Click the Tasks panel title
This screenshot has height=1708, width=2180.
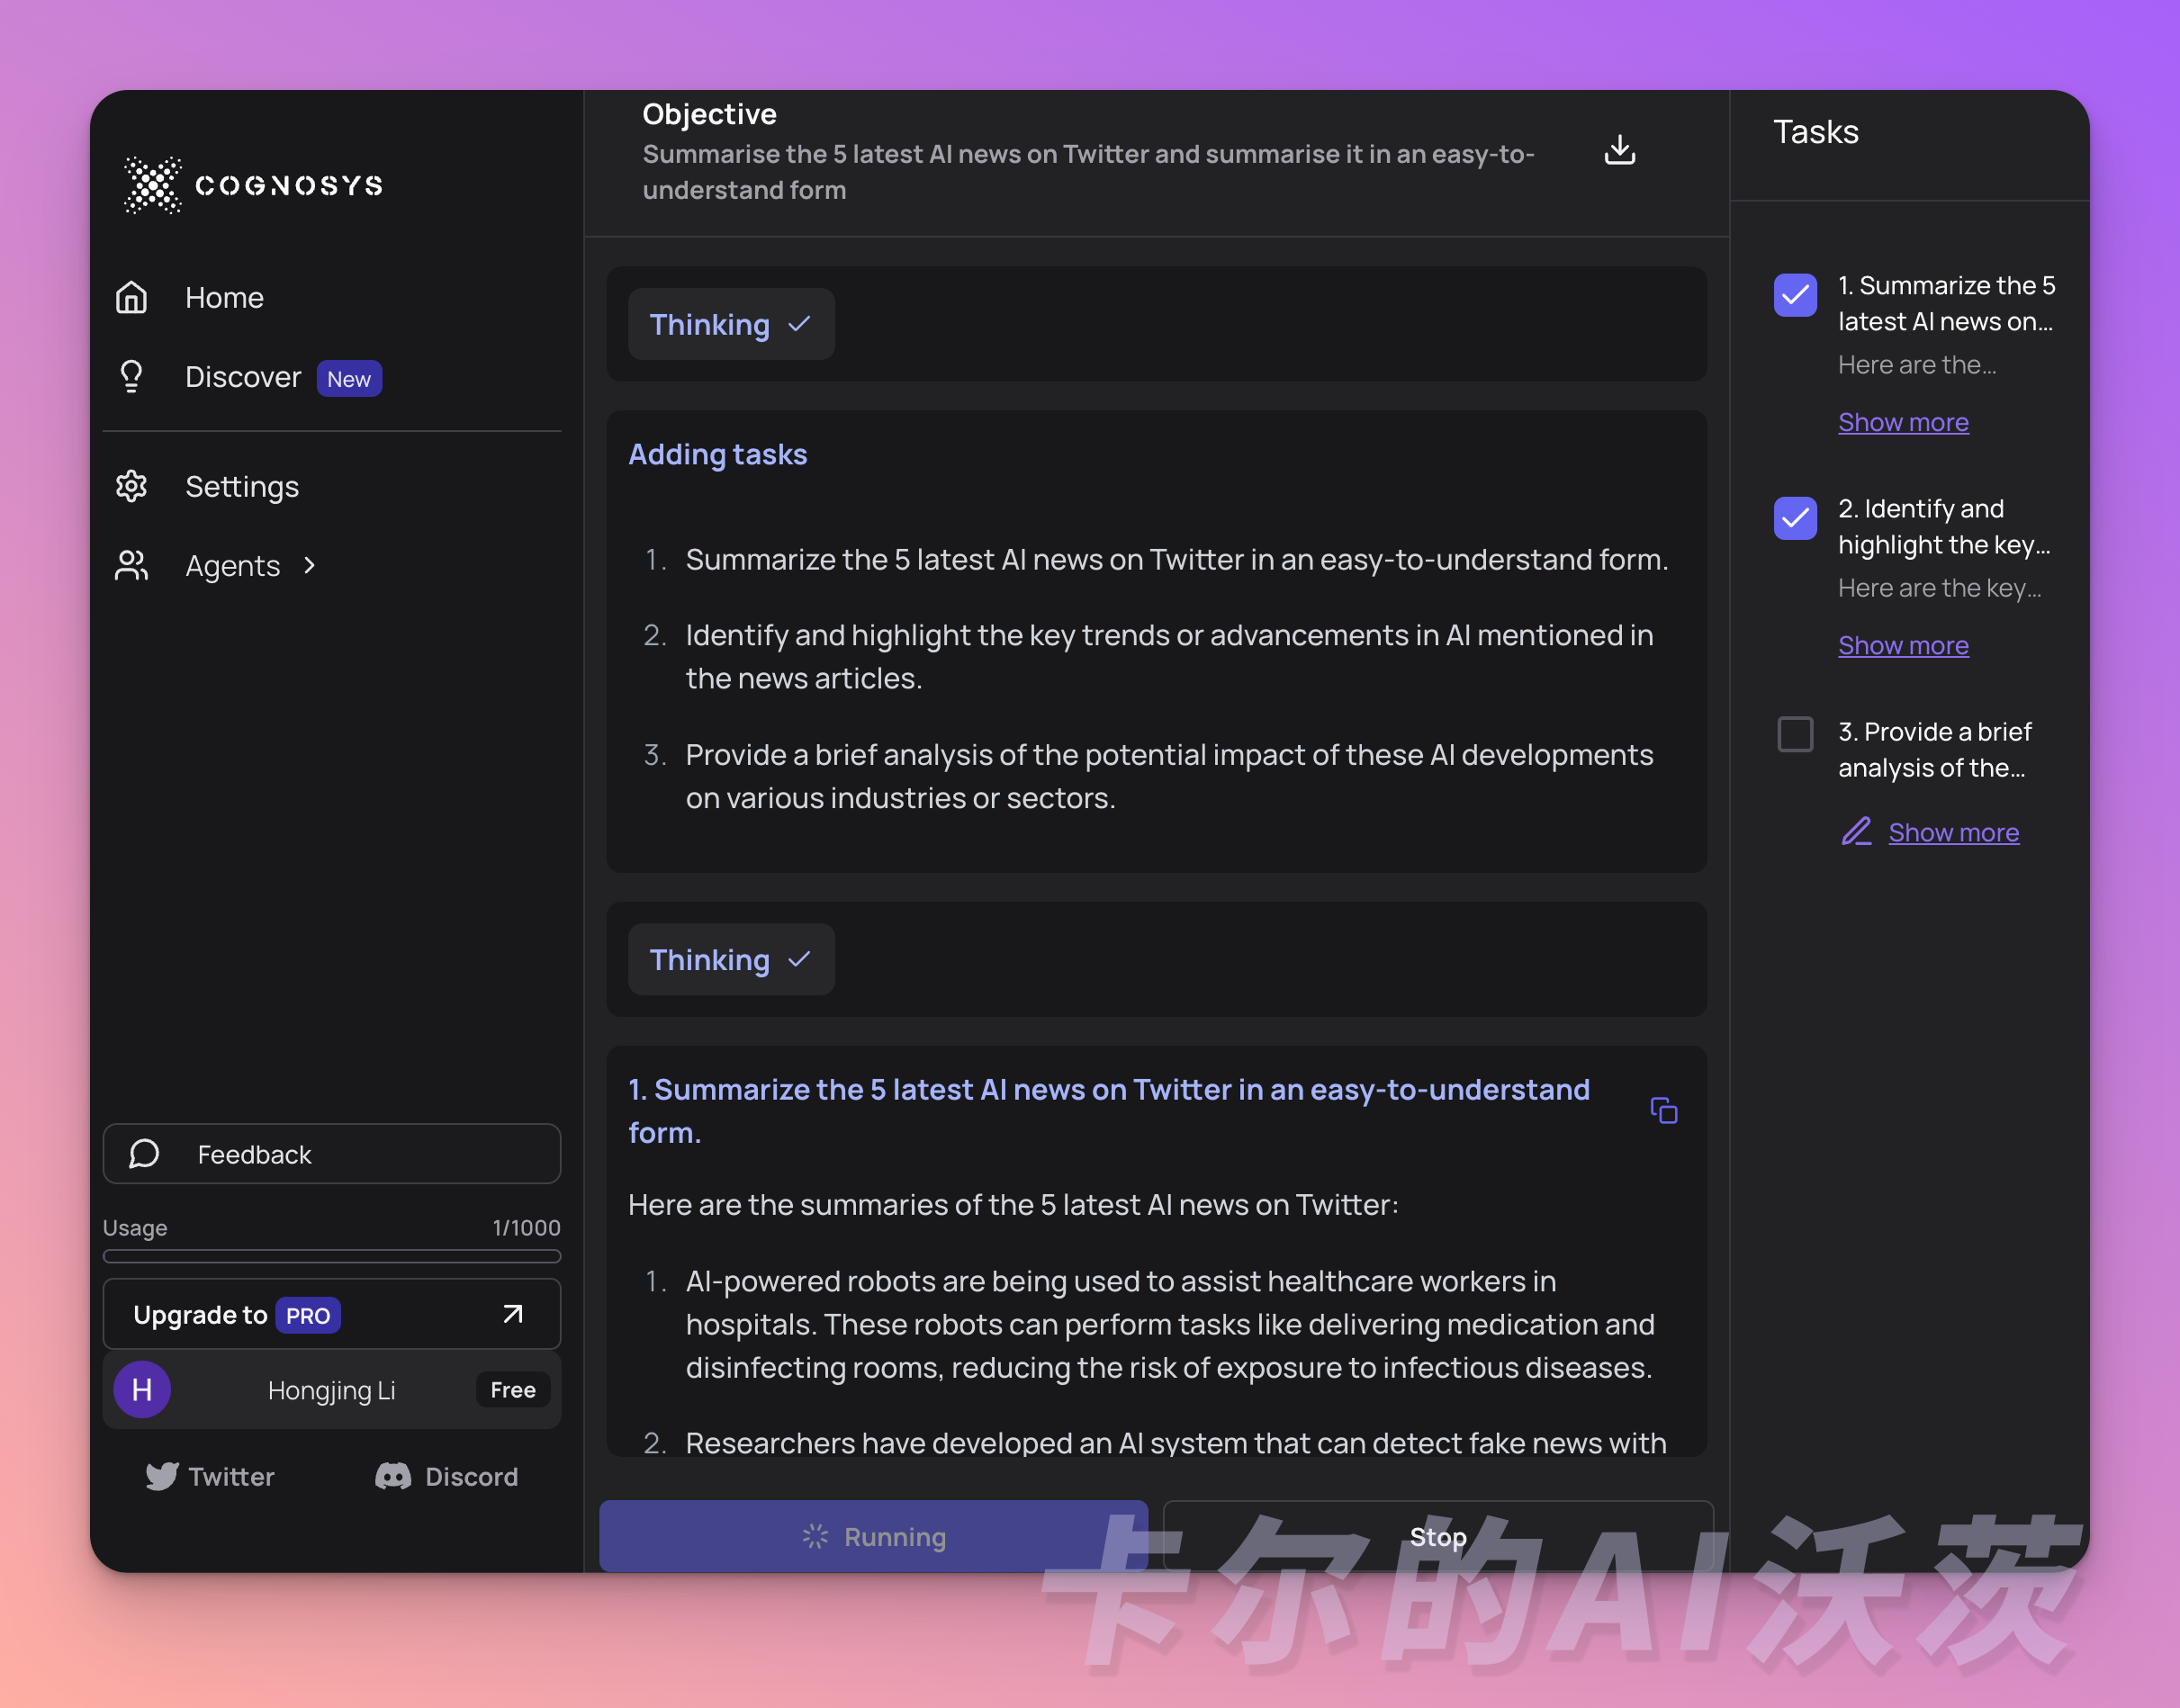point(1816,132)
